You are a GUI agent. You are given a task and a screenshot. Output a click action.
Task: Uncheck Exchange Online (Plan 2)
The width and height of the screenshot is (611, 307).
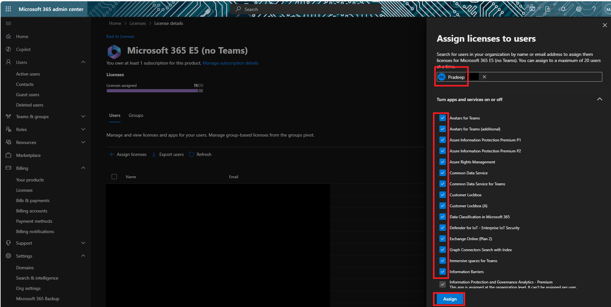(x=442, y=239)
